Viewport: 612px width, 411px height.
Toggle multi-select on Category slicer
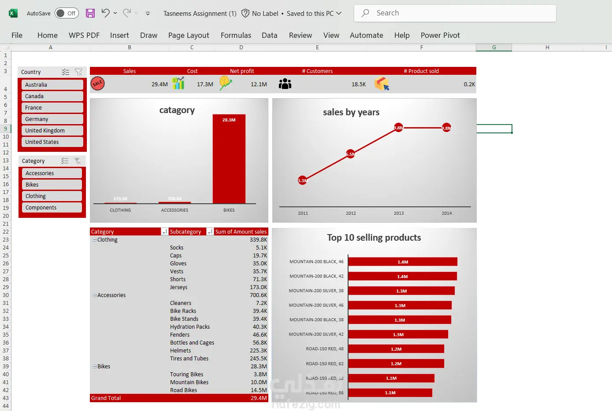click(65, 161)
